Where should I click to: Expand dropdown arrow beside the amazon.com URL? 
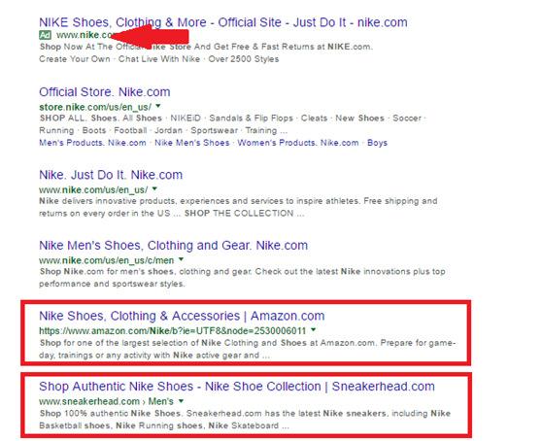[313, 329]
